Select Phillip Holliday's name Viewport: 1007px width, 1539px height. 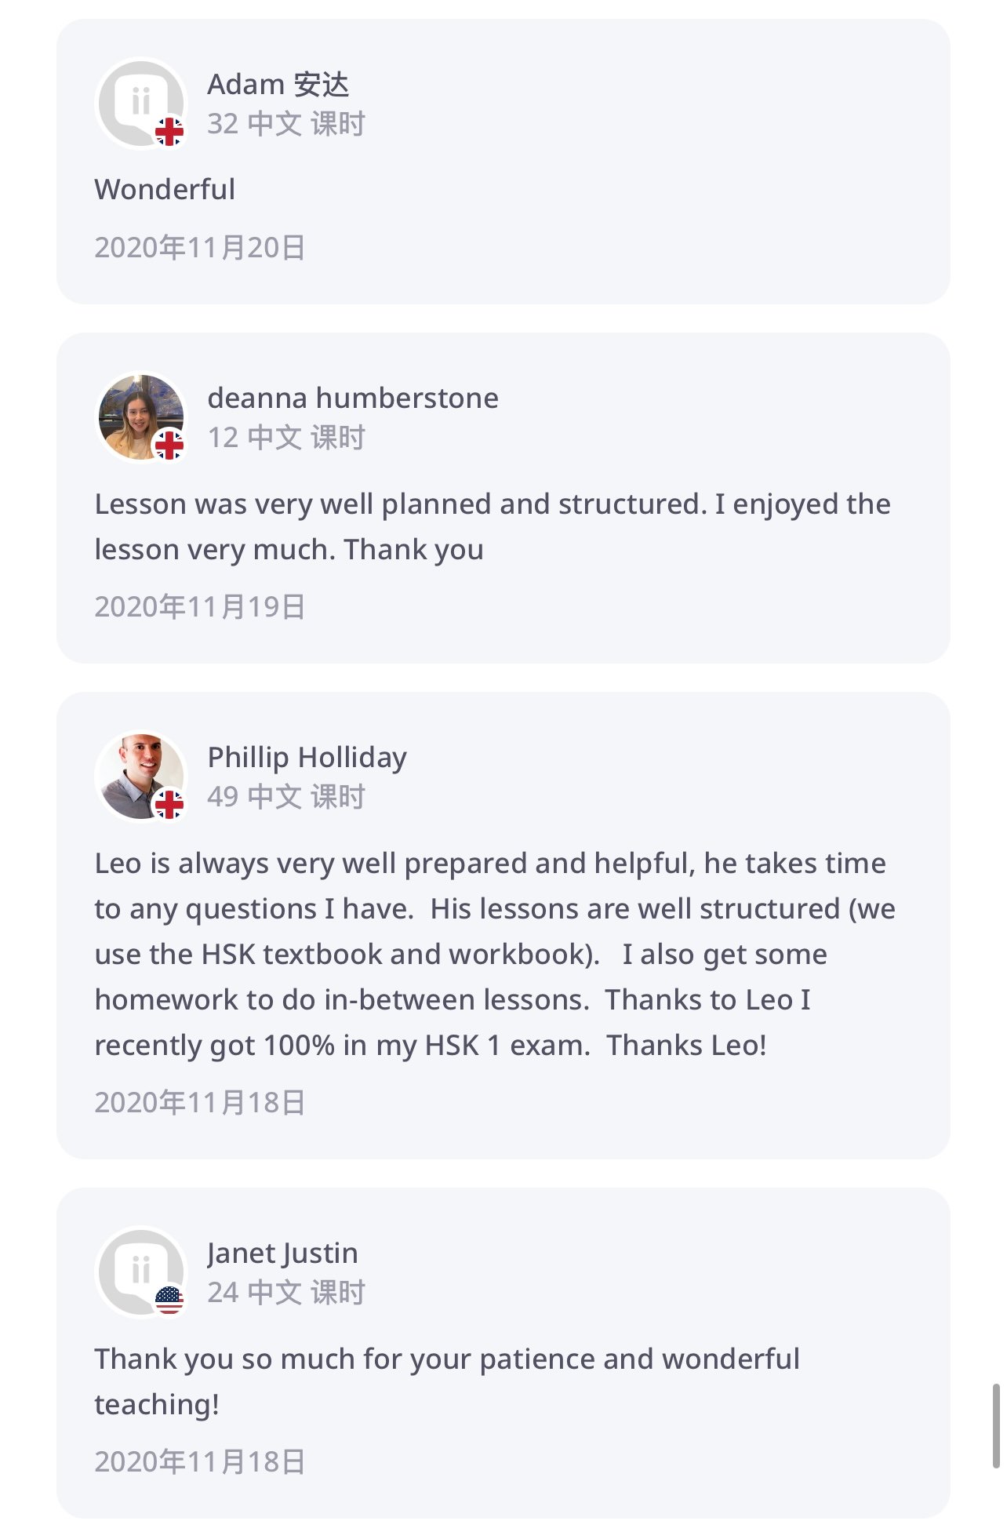click(307, 757)
